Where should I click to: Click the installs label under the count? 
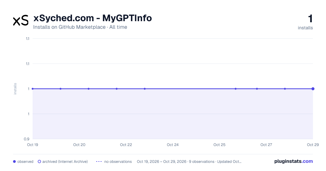tap(305, 28)
